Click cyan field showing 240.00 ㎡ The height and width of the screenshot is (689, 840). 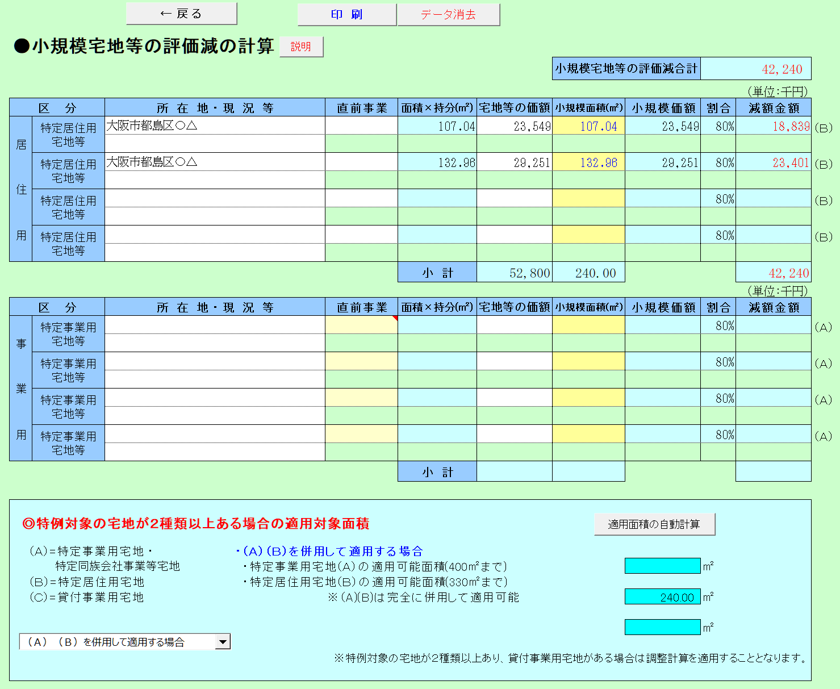(663, 596)
